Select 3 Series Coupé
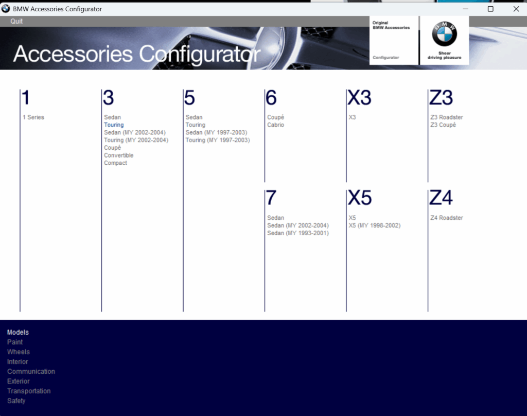The height and width of the screenshot is (416, 527). point(112,148)
